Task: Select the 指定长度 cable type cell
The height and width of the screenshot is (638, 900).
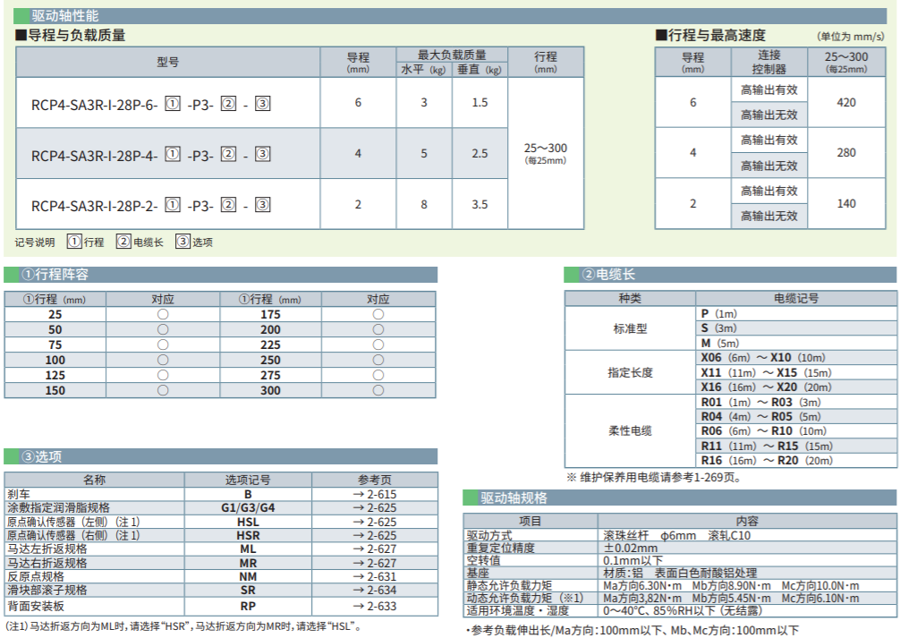Action: click(630, 373)
